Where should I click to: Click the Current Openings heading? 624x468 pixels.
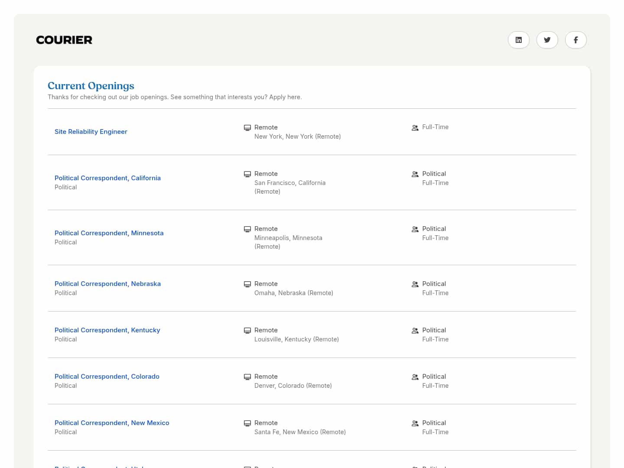pos(91,86)
